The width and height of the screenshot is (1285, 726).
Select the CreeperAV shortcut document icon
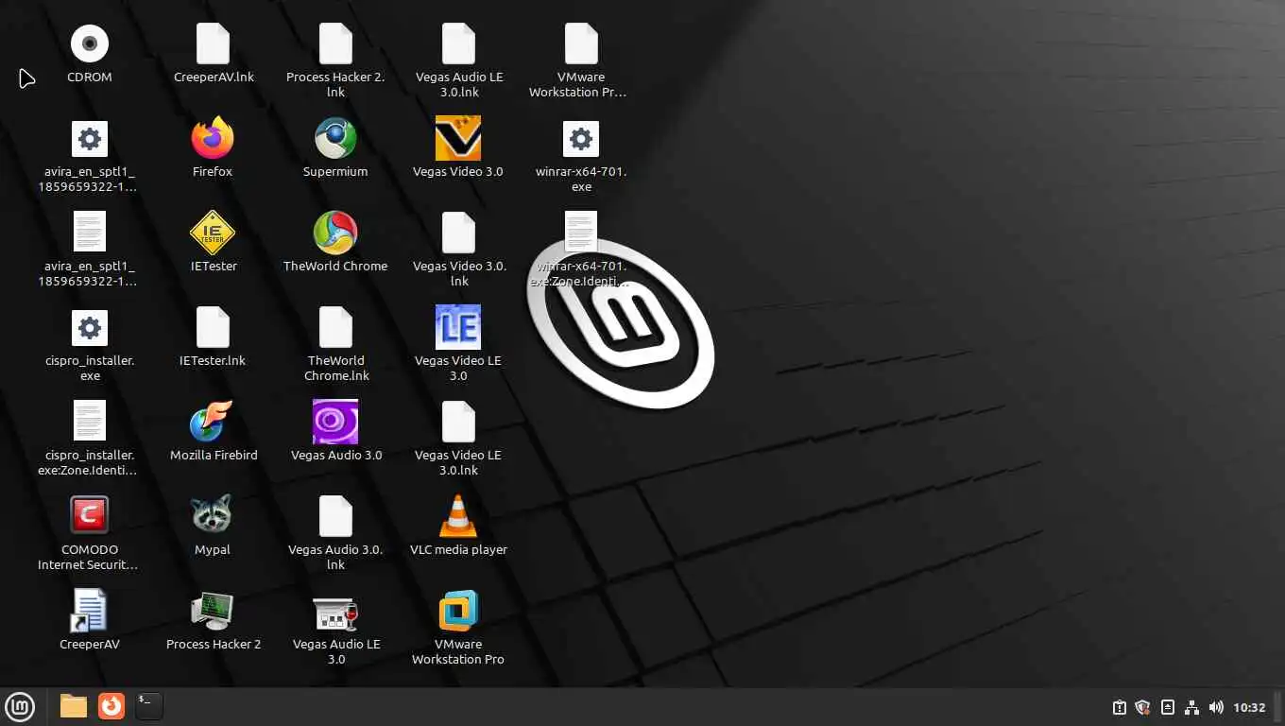[90, 611]
